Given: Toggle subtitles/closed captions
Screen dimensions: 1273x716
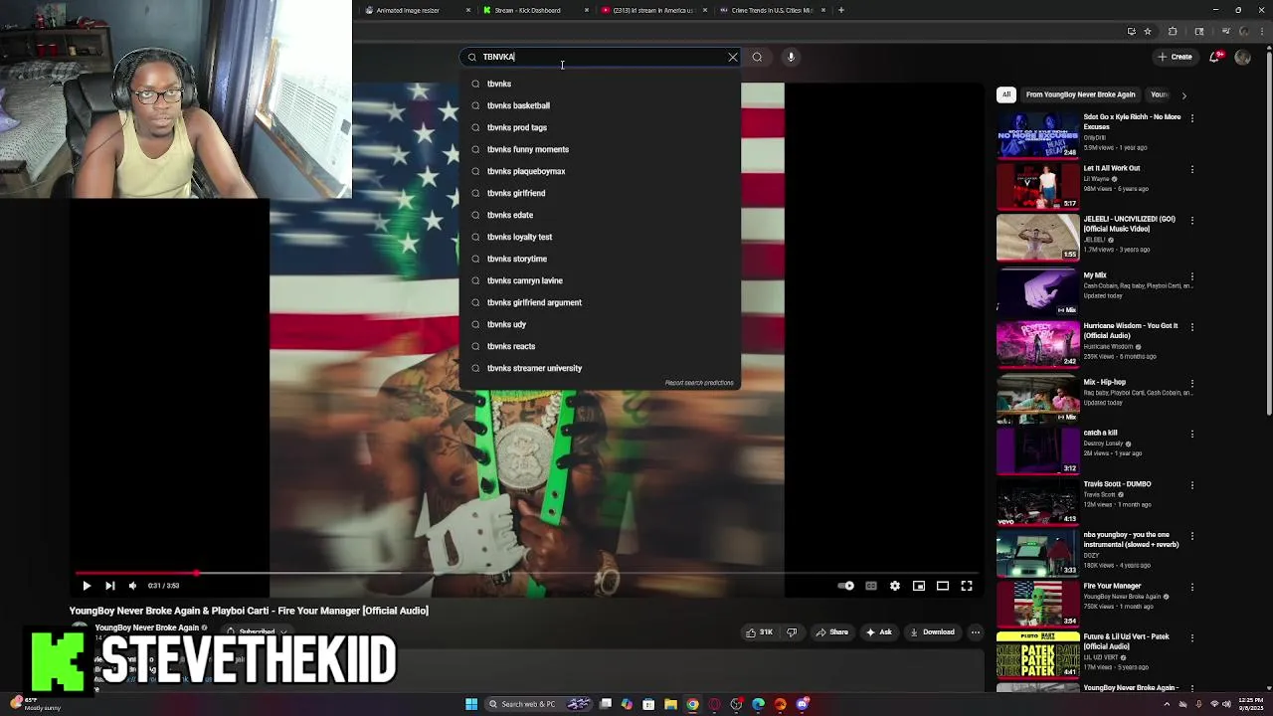Looking at the screenshot, I should click(x=871, y=586).
